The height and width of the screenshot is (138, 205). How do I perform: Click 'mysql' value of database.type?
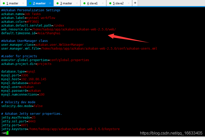tap(31, 72)
